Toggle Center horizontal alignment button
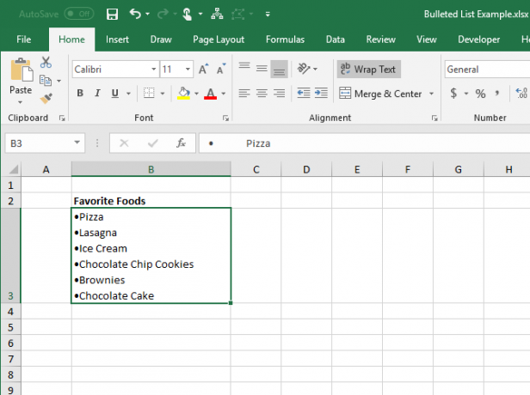 [x=262, y=93]
